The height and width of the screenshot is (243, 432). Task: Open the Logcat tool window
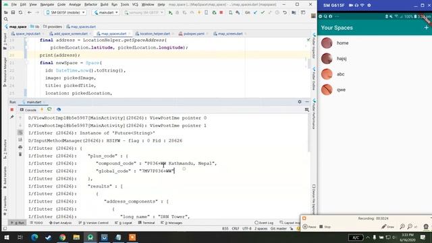[124, 223]
